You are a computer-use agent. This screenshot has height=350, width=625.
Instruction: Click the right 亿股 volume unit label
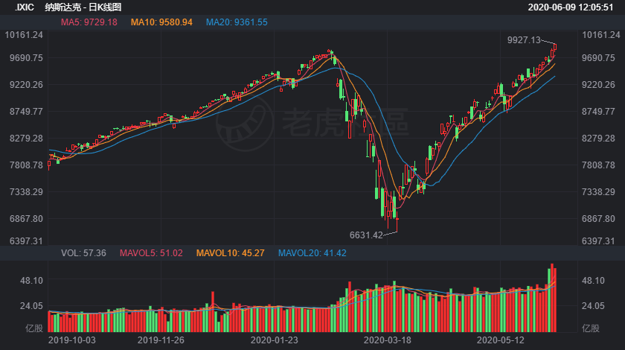[x=591, y=328]
